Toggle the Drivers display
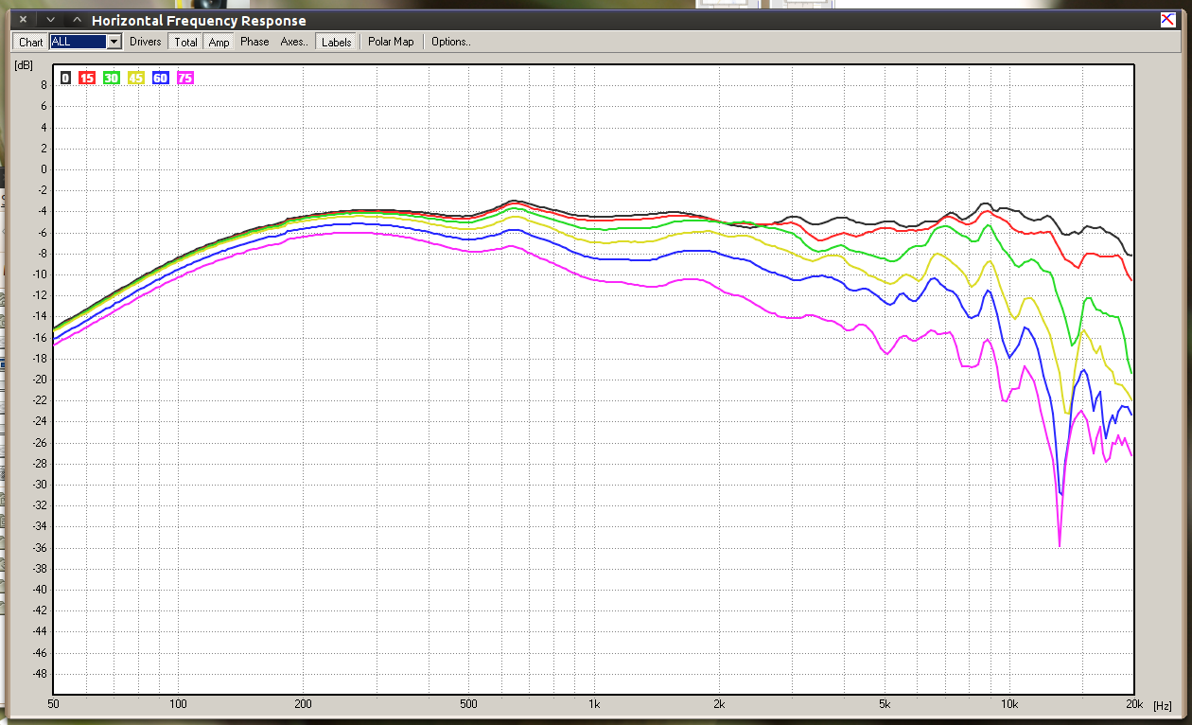The image size is (1192, 725). click(146, 42)
